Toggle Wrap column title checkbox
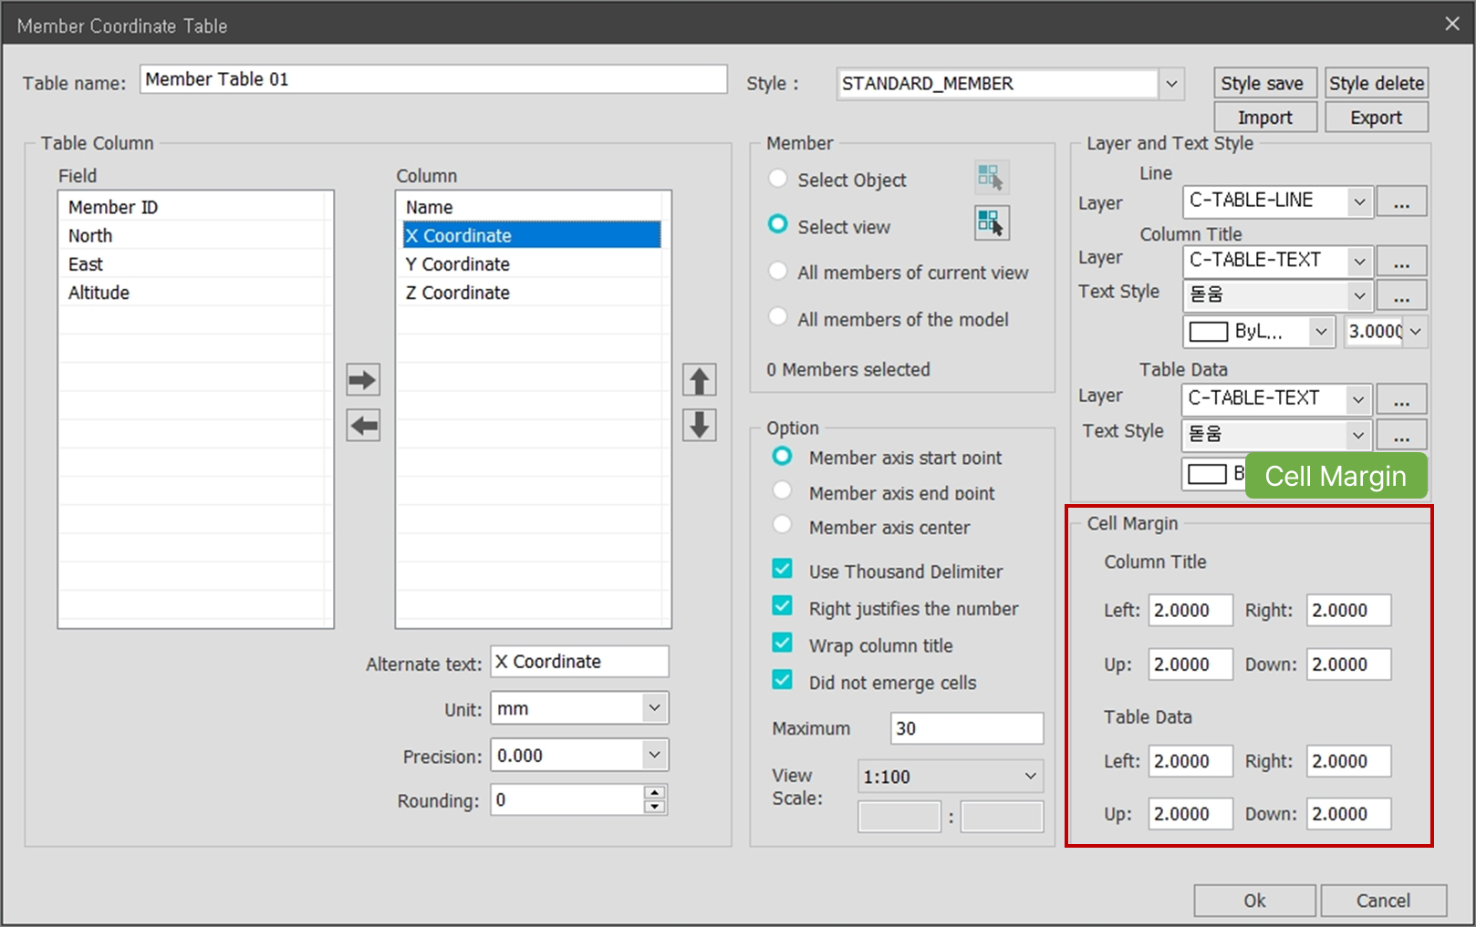1476x927 pixels. [x=782, y=643]
